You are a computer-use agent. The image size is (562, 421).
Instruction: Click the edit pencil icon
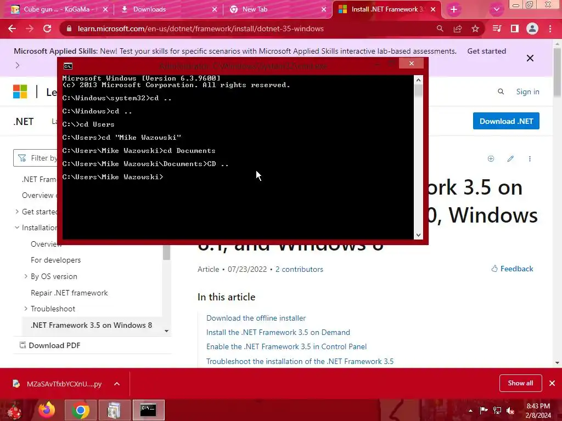510,158
